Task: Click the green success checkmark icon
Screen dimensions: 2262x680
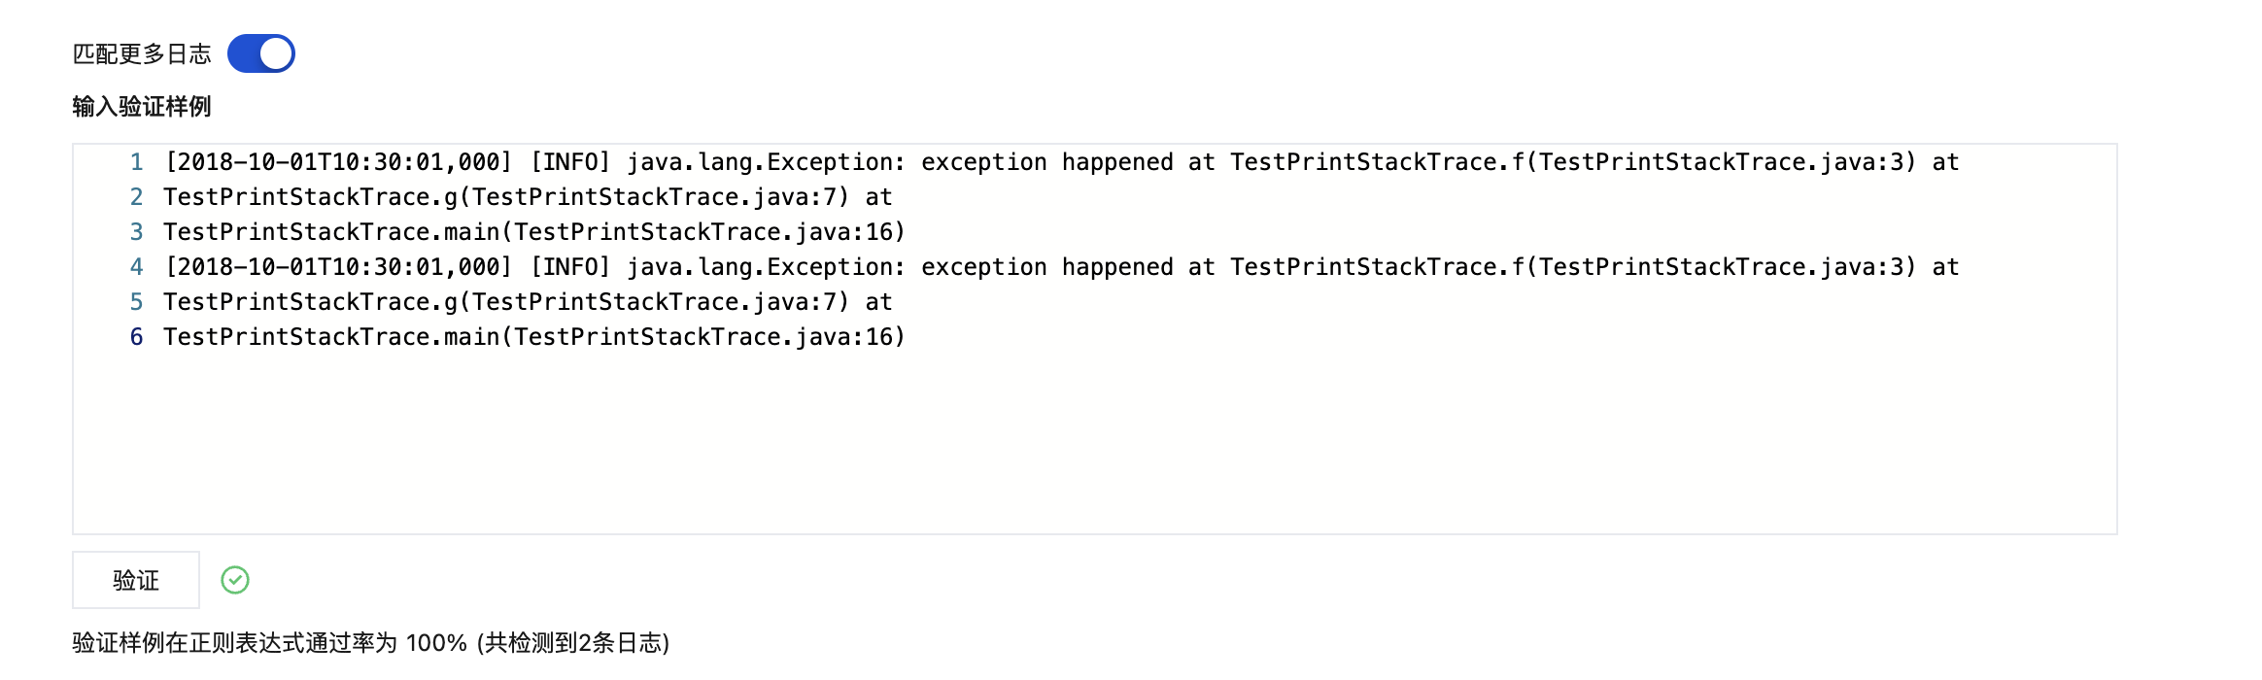Action: [235, 580]
